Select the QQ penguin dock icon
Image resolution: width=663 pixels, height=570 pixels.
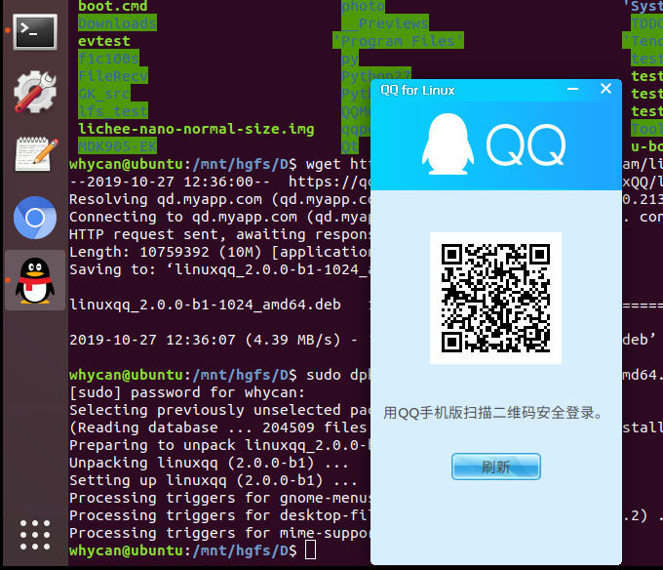(x=35, y=280)
